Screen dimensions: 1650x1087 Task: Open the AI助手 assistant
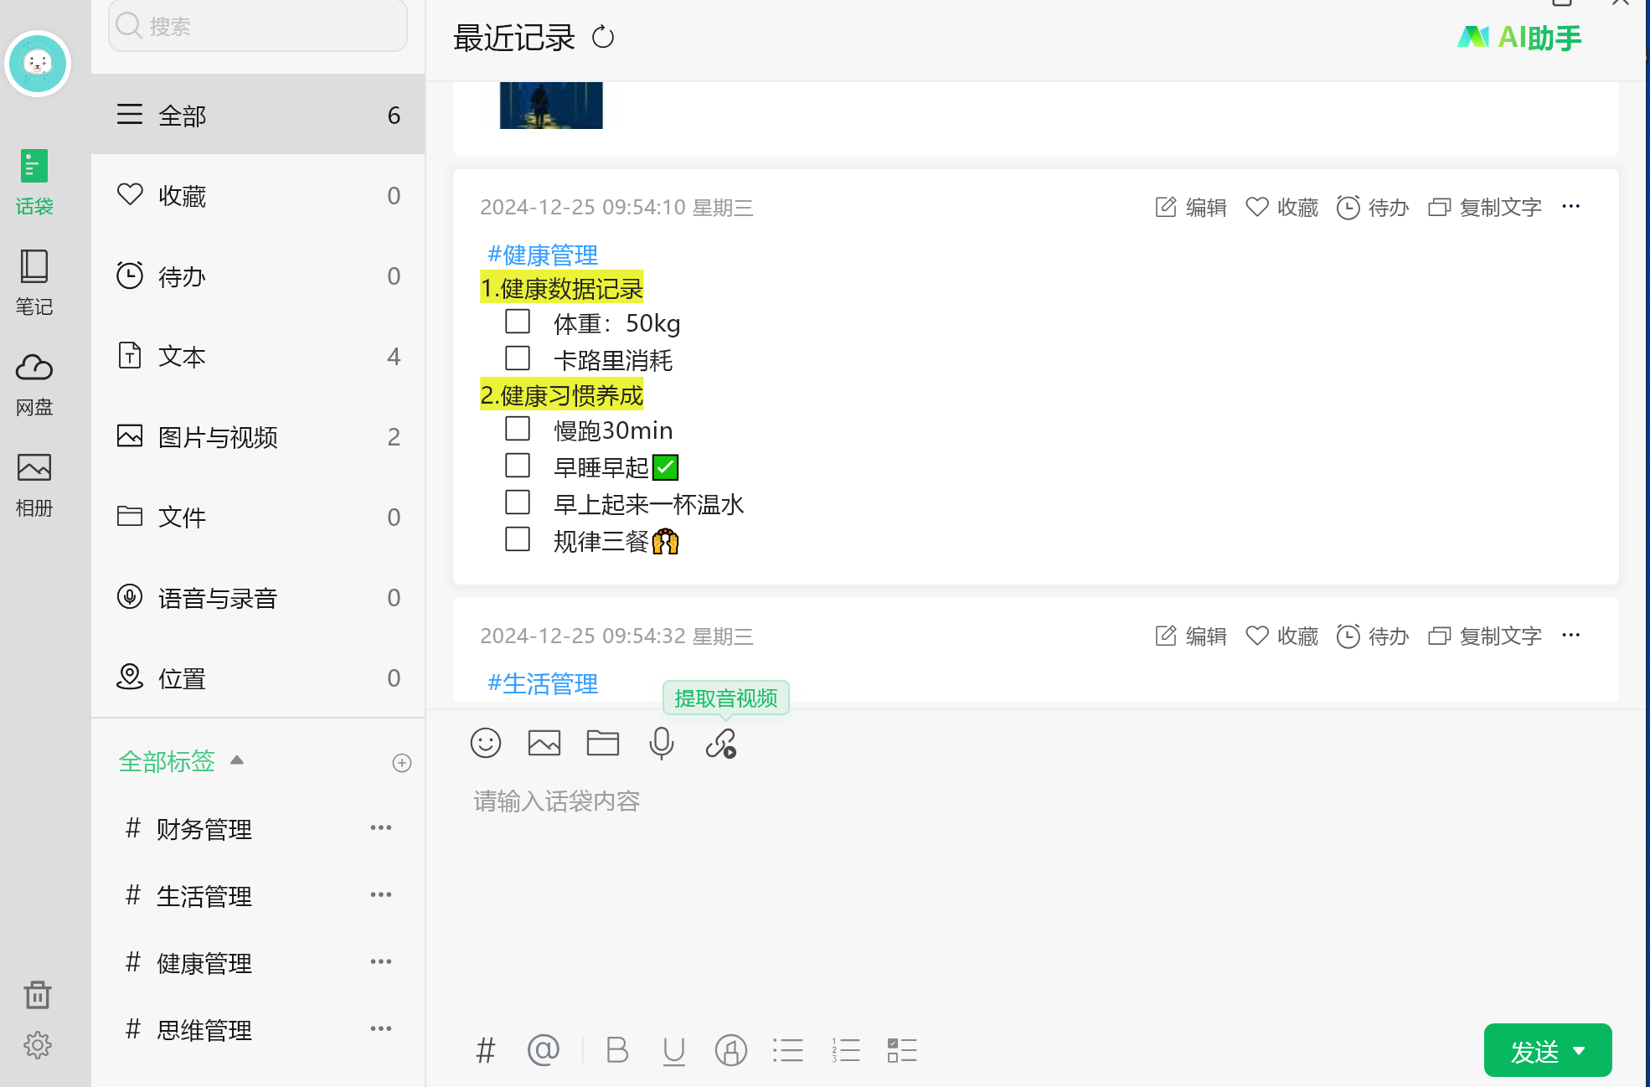pyautogui.click(x=1519, y=38)
